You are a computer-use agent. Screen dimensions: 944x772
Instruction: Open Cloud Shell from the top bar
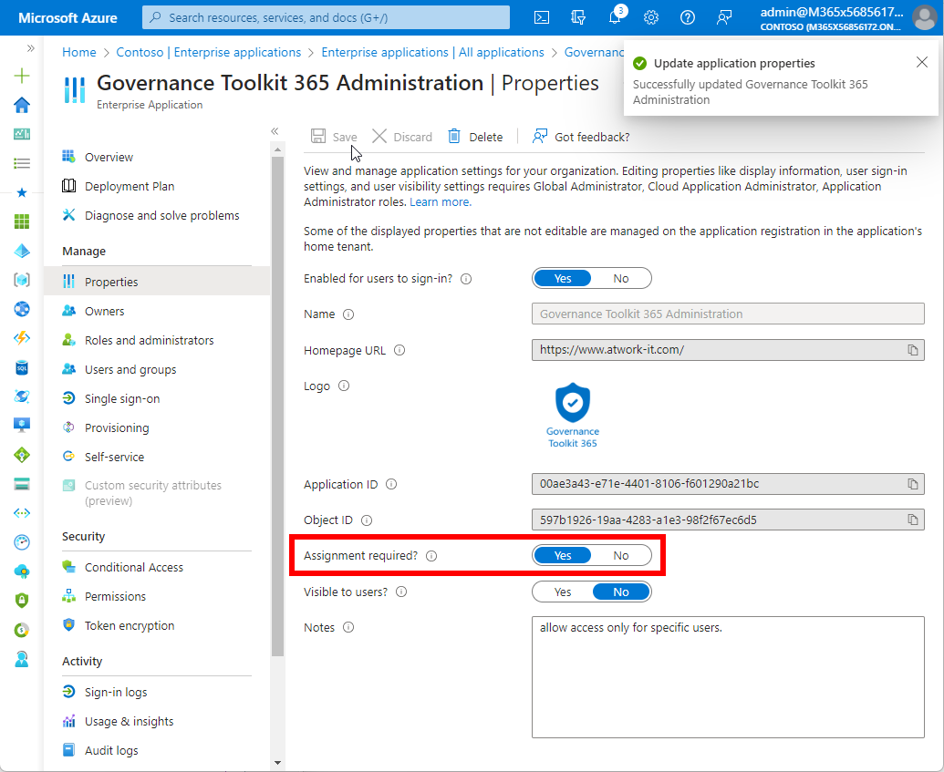541,17
